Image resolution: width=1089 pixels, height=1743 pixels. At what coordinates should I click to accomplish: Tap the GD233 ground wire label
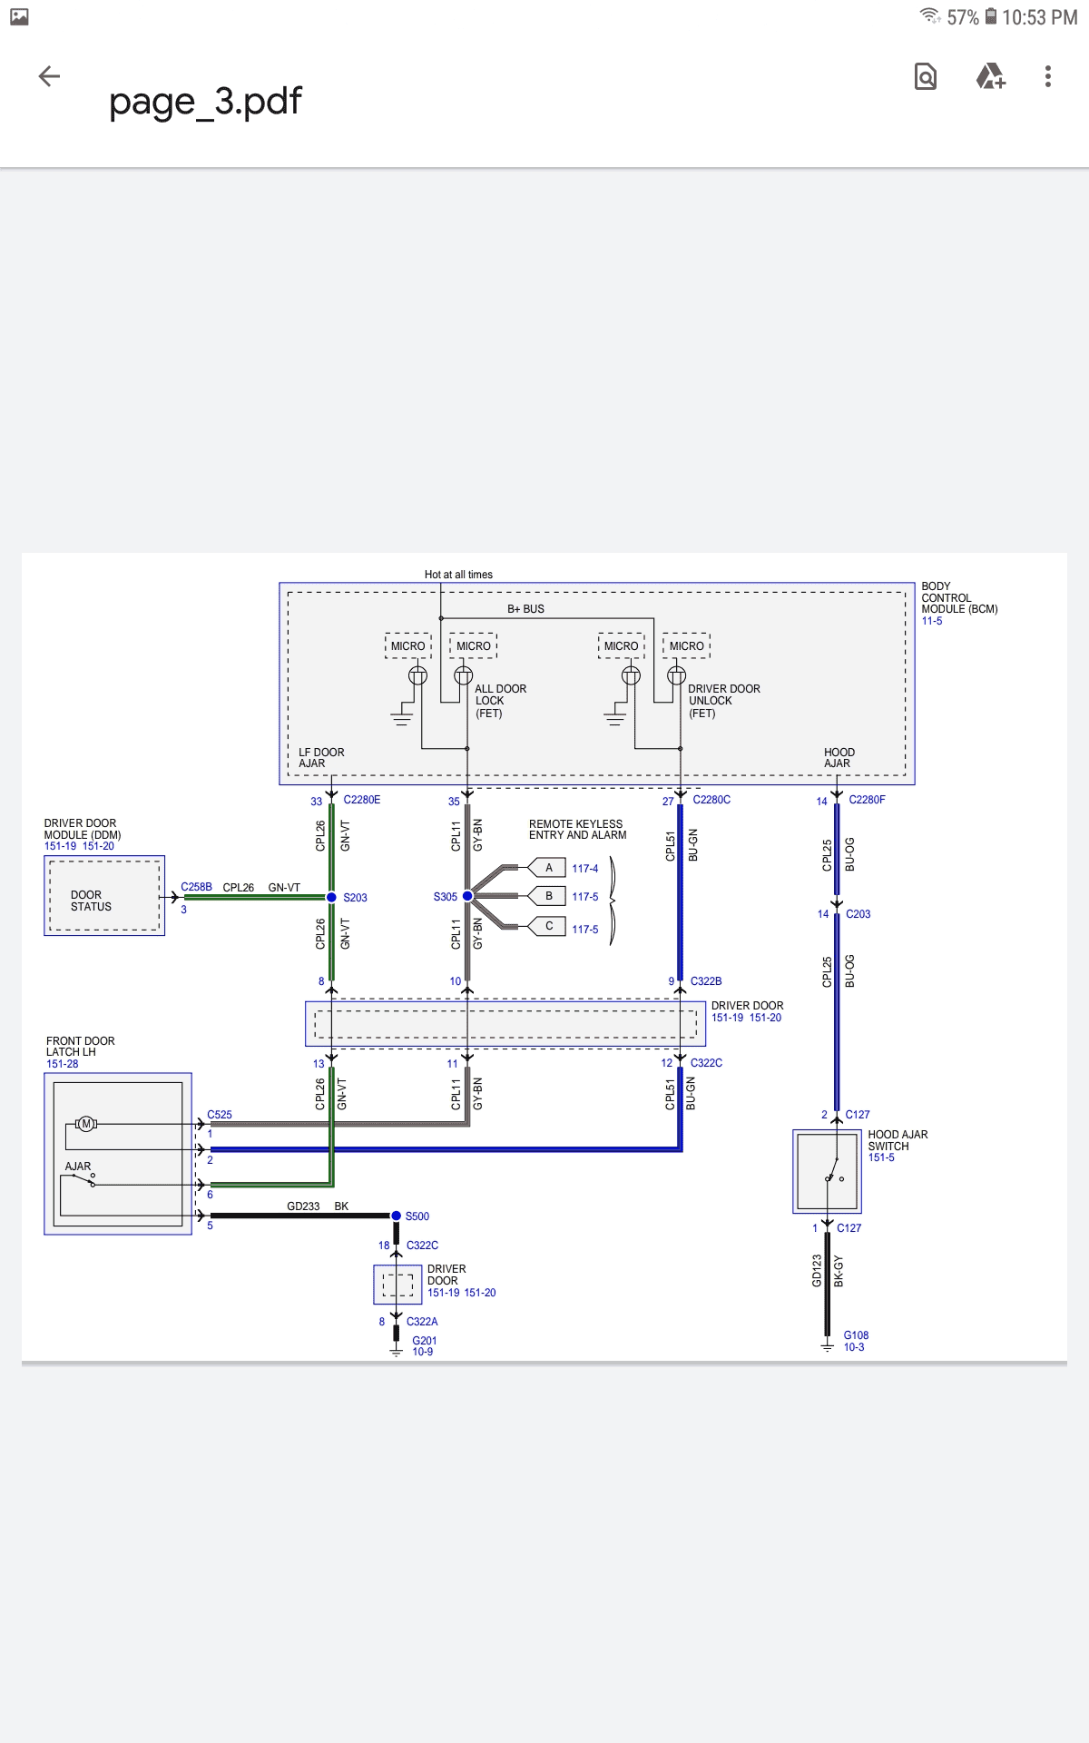pyautogui.click(x=303, y=1206)
